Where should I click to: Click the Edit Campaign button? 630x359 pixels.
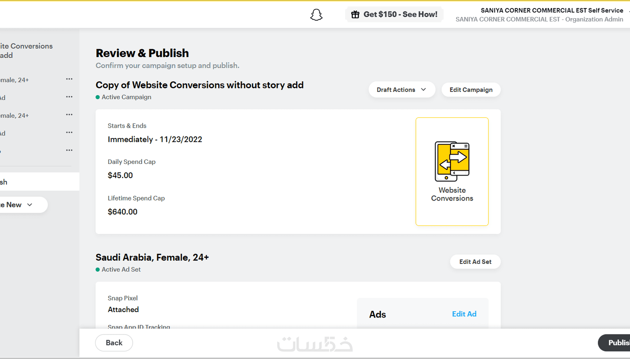coord(471,90)
